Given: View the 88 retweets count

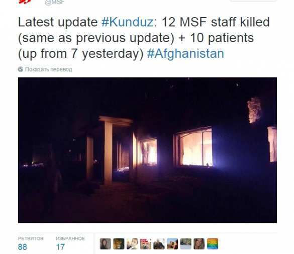Looking at the screenshot, I should tap(23, 247).
